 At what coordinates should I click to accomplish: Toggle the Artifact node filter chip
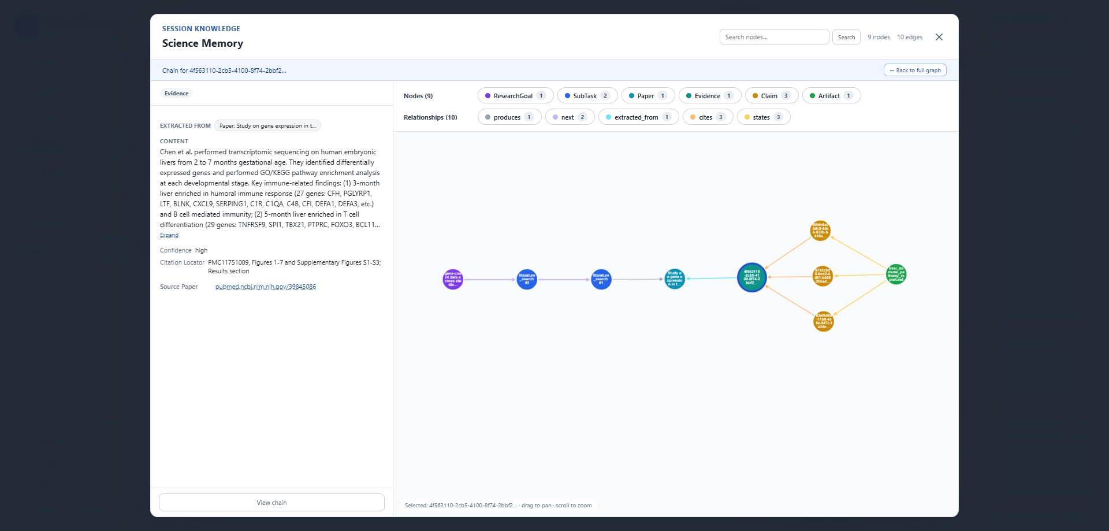pos(831,96)
